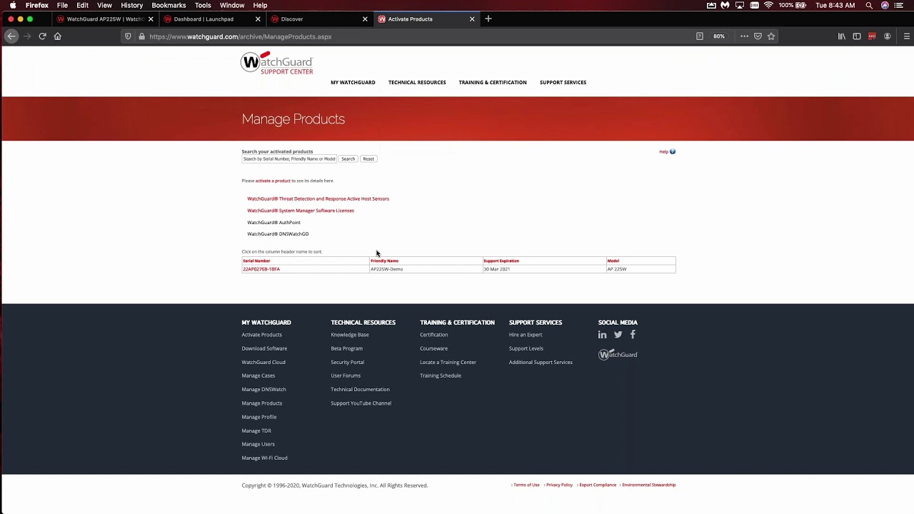Open footer WatchGuard Cloud link
914x514 pixels.
(263, 362)
